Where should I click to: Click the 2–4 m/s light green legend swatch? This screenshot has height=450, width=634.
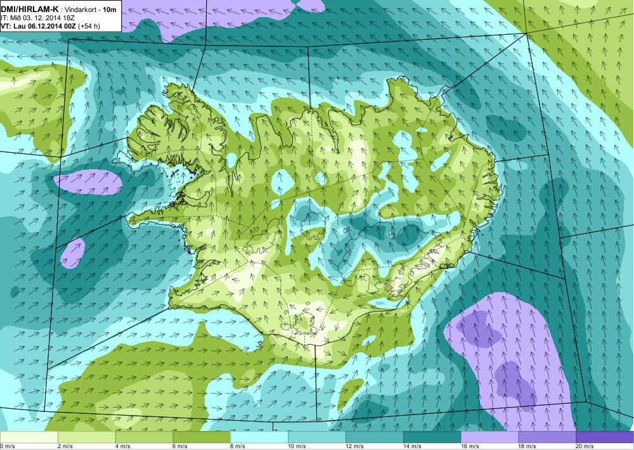[86, 437]
